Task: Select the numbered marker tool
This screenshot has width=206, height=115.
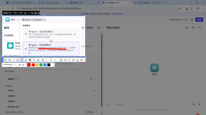Action: click(x=18, y=60)
